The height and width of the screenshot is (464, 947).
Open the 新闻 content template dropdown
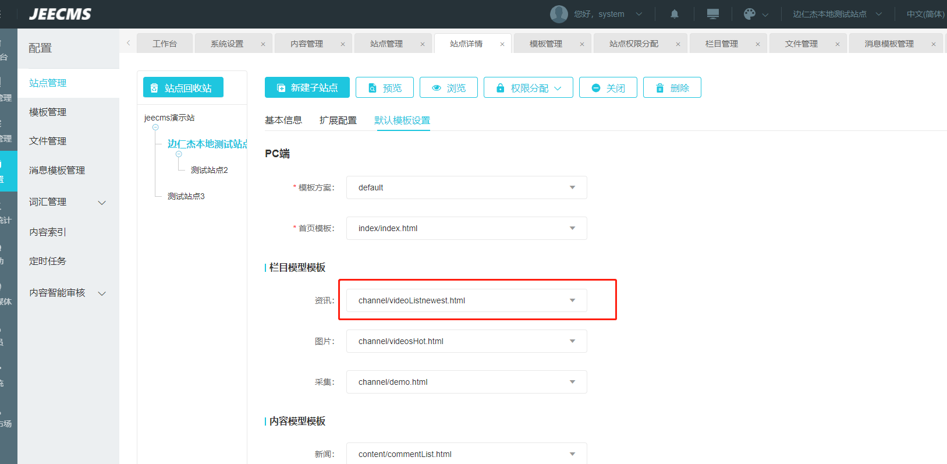(466, 454)
